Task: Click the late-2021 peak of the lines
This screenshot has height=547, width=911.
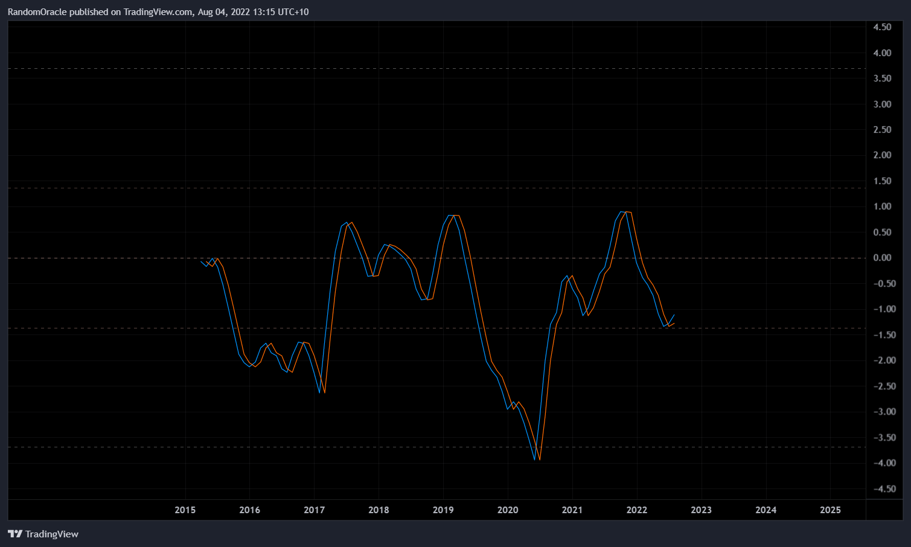Action: (625, 212)
